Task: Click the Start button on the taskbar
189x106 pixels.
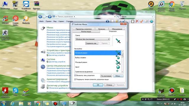Action: (4, 103)
